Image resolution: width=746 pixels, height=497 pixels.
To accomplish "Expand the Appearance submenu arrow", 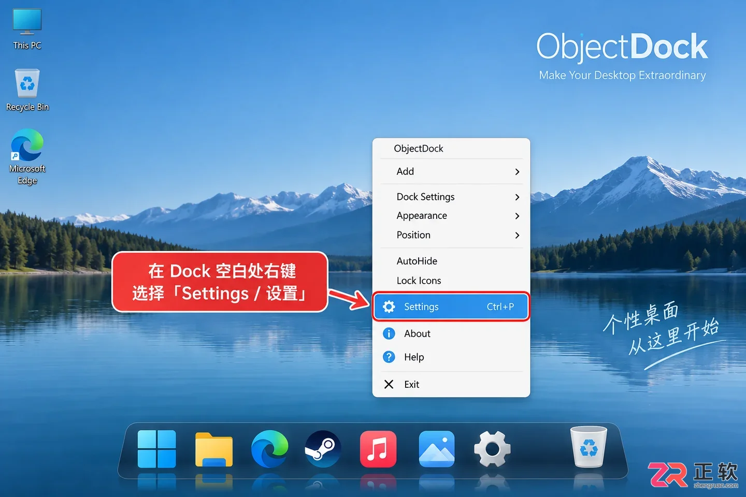I will pos(517,216).
